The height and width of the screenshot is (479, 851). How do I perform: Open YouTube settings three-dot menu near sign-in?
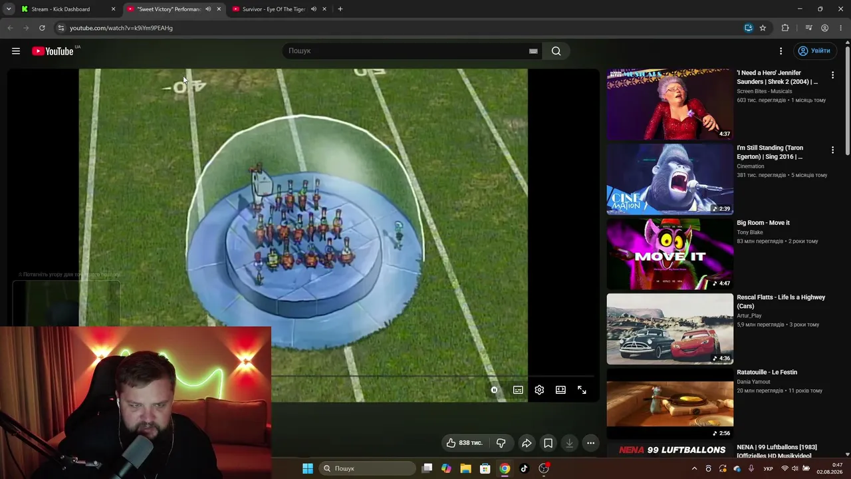pos(781,51)
